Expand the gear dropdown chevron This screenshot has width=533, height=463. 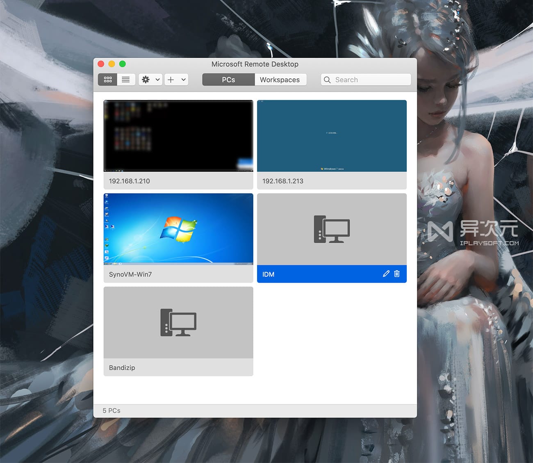[157, 80]
